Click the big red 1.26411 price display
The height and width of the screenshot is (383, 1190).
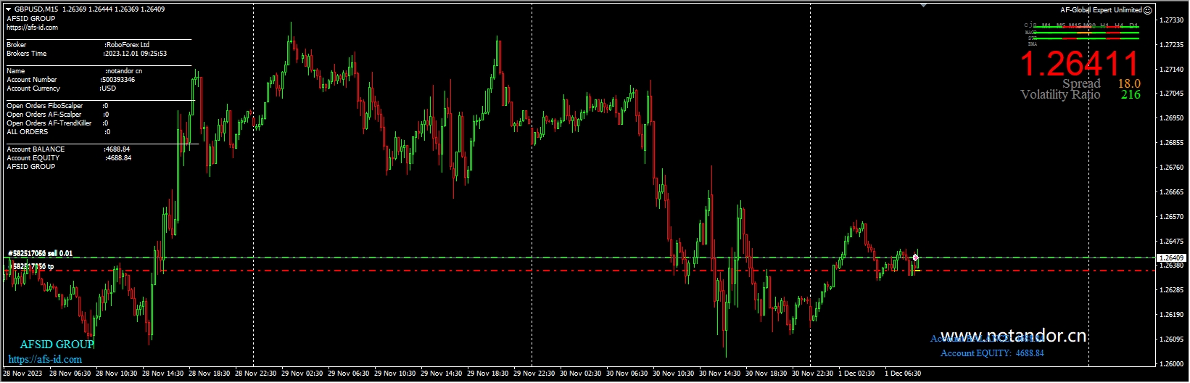pyautogui.click(x=1080, y=64)
